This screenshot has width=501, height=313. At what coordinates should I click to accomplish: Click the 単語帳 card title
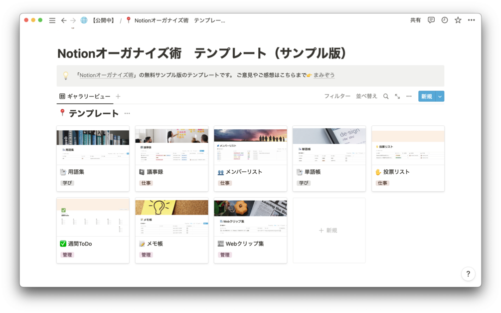click(313, 172)
